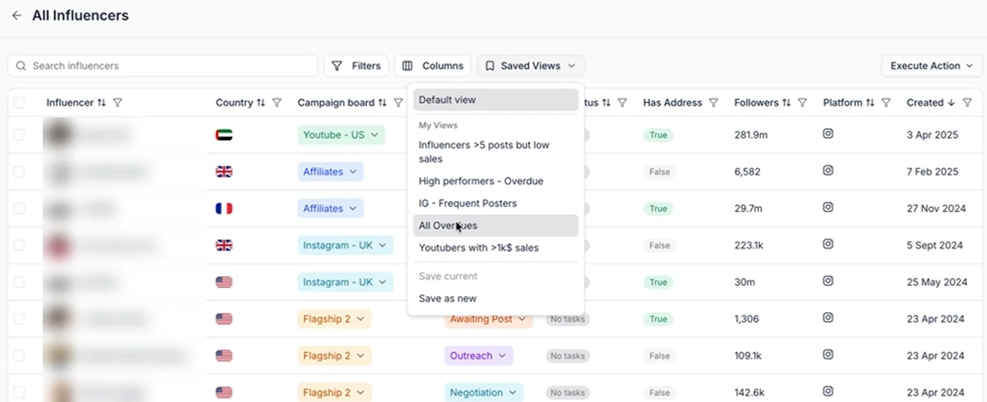The image size is (987, 402).
Task: Open the Platform column filter funnel
Action: pos(886,102)
